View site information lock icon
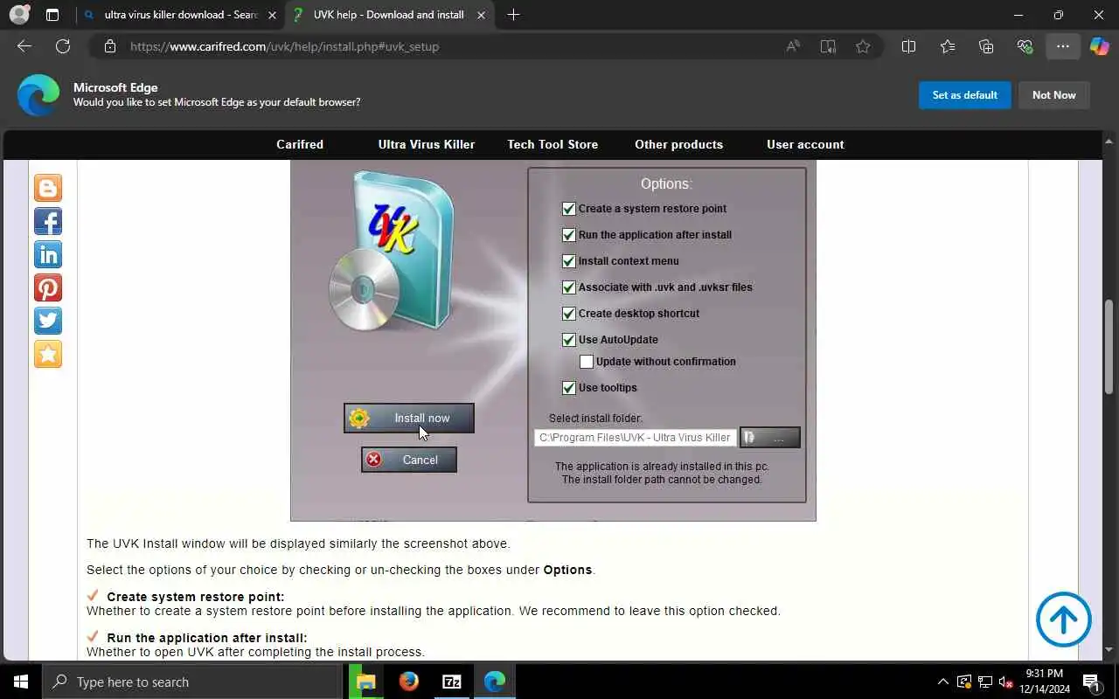The image size is (1119, 699). pos(110,46)
